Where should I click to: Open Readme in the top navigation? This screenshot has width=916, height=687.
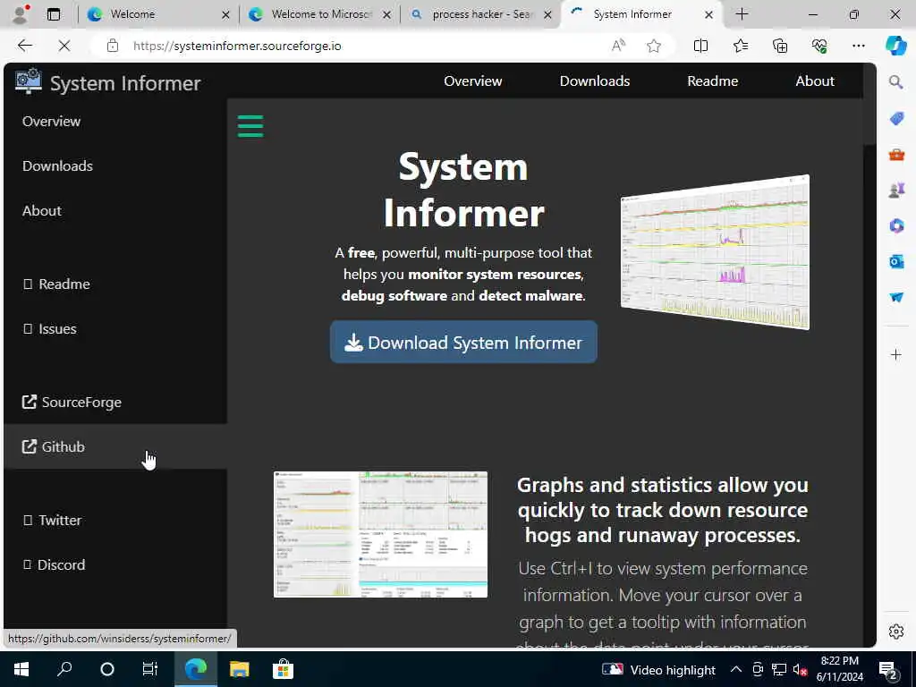pyautogui.click(x=712, y=81)
